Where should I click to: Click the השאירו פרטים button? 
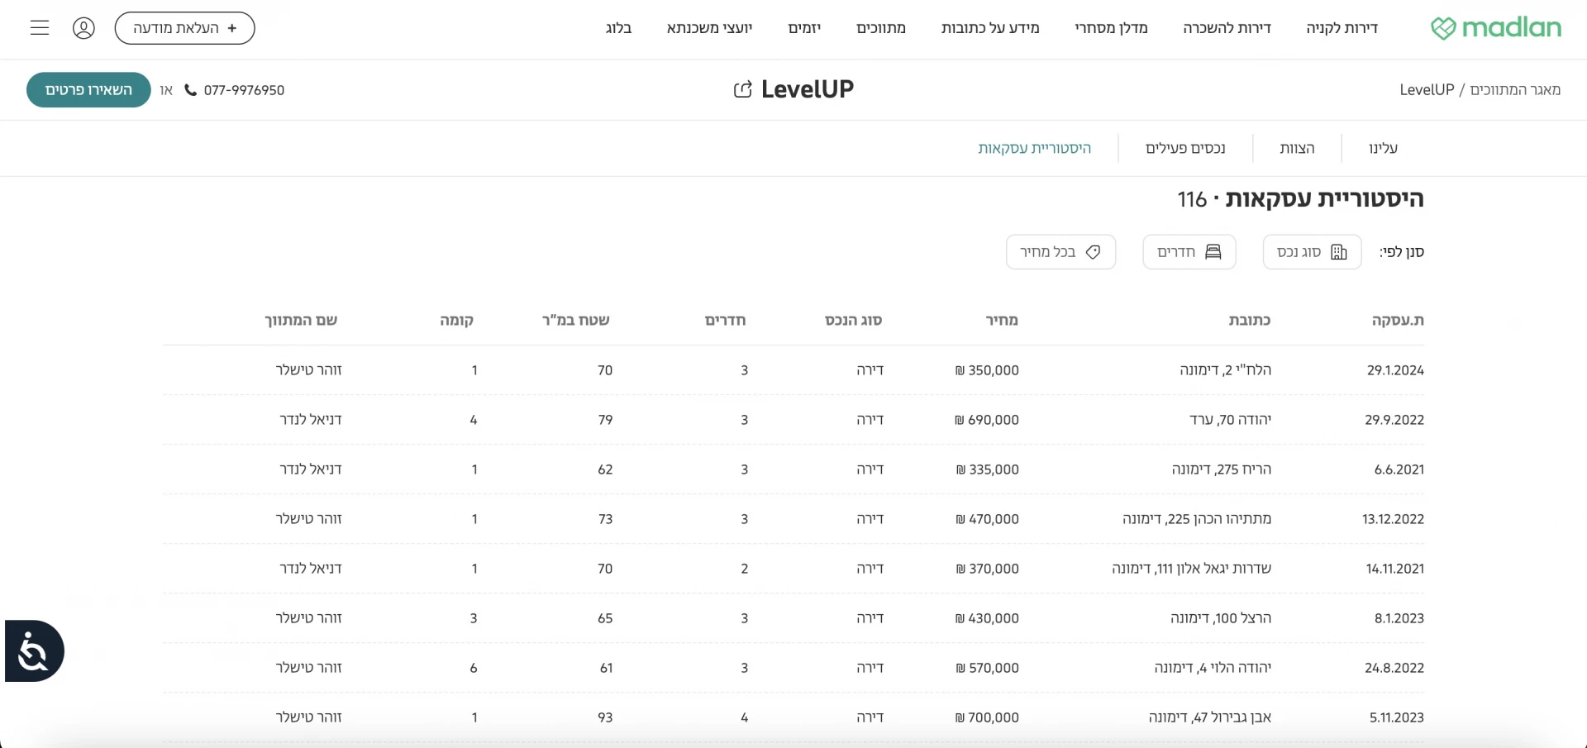88,90
